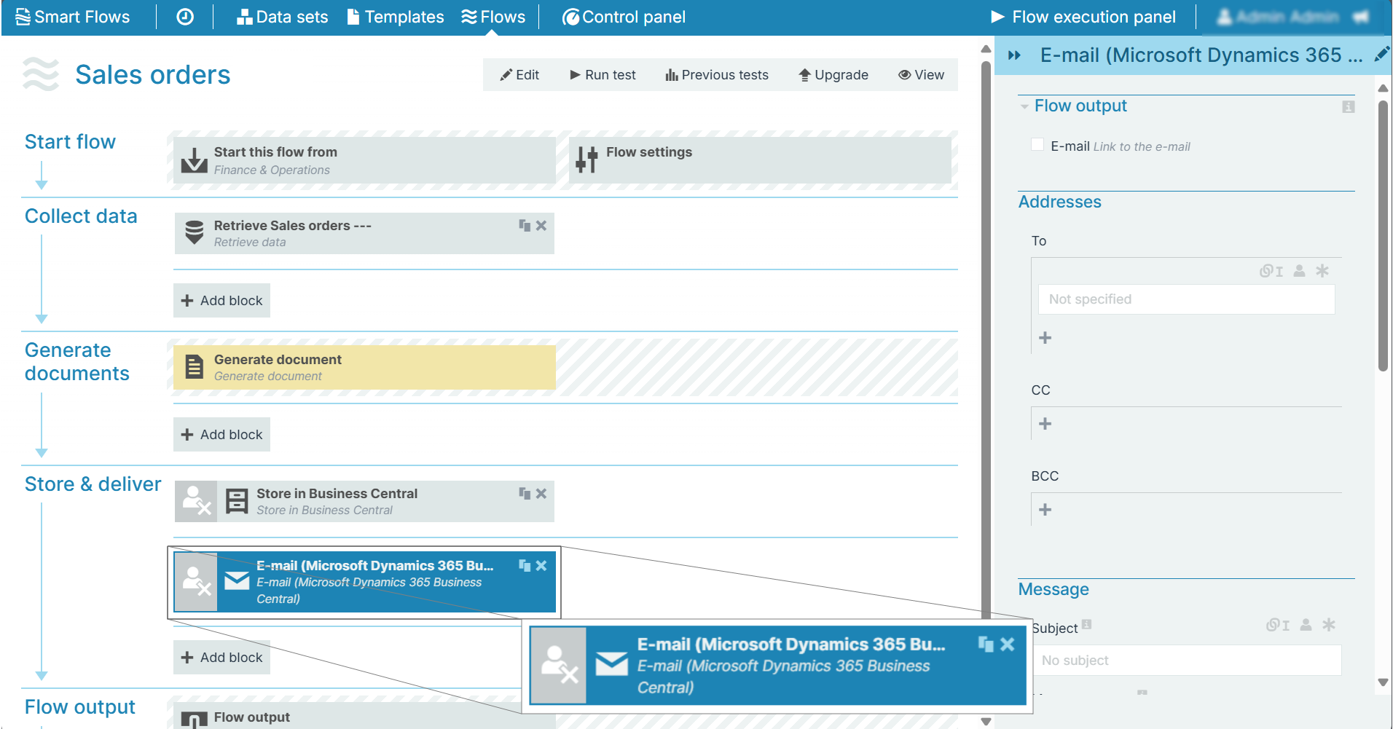Select the Start this flow from block

point(364,160)
